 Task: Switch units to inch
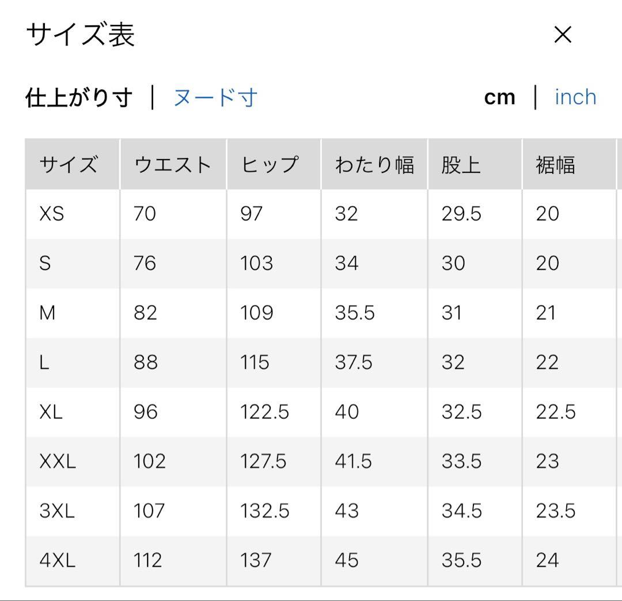(575, 97)
